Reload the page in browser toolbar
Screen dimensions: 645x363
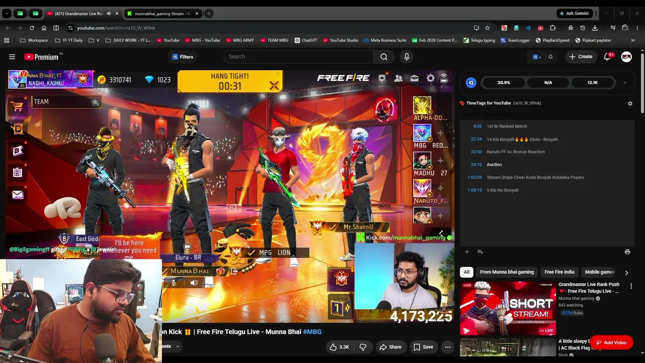tap(32, 28)
